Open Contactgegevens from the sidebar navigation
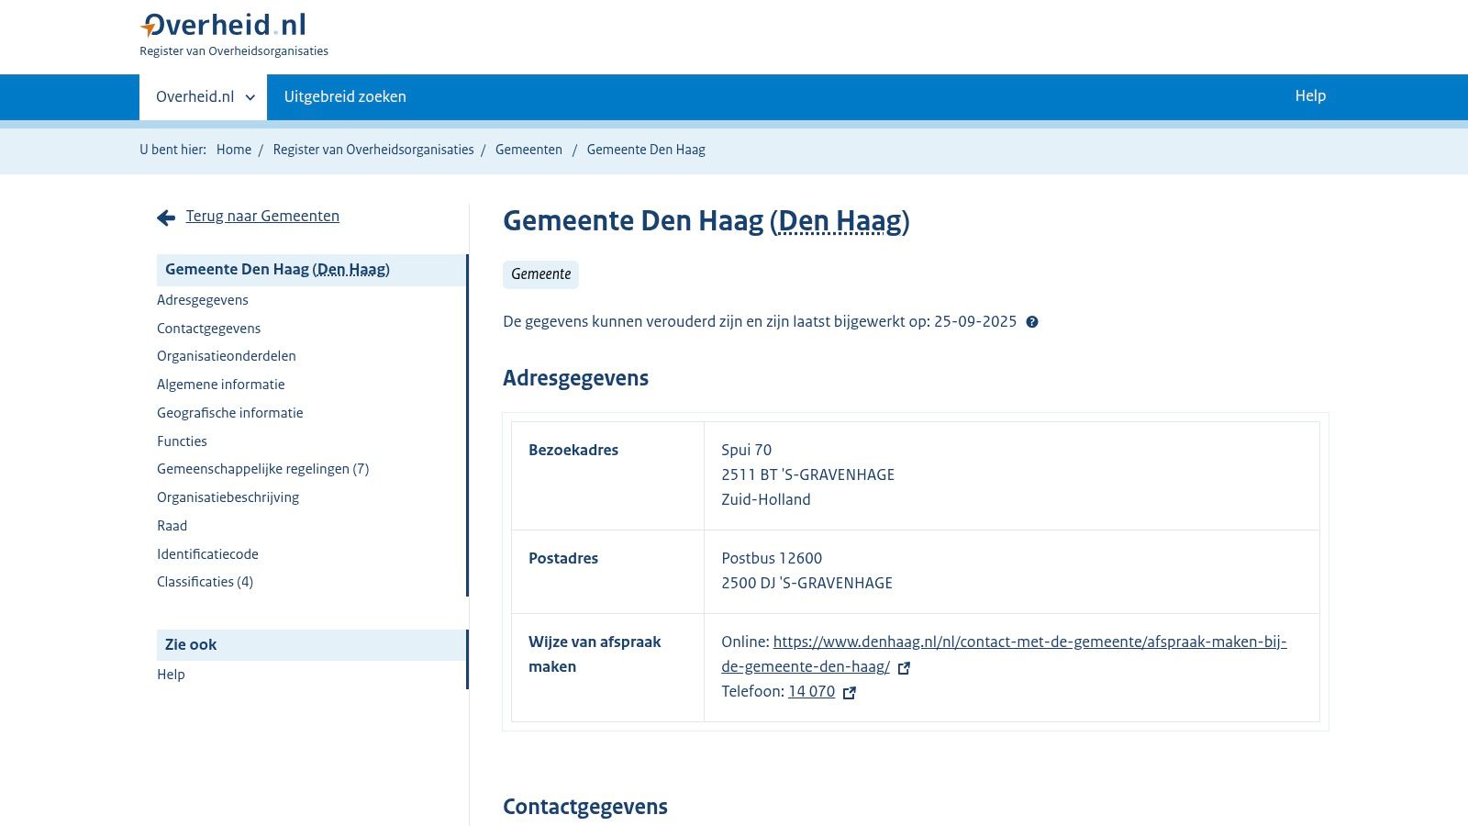The width and height of the screenshot is (1468, 826). [208, 328]
